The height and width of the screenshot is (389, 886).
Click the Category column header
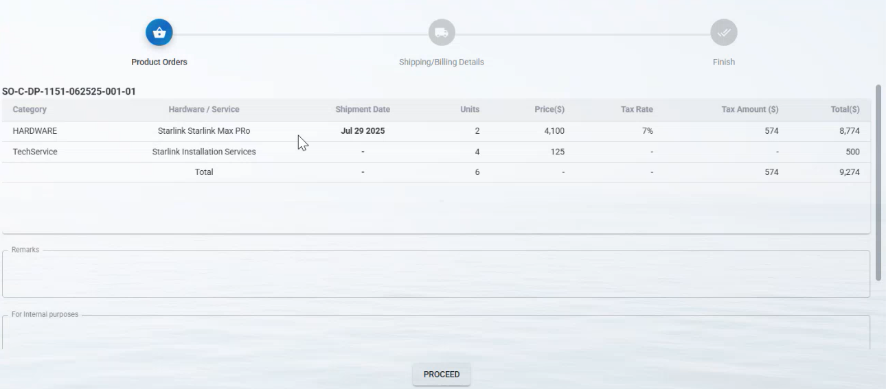click(30, 110)
